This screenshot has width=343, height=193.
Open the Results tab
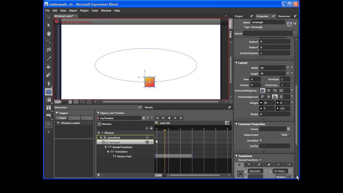pyautogui.click(x=149, y=107)
